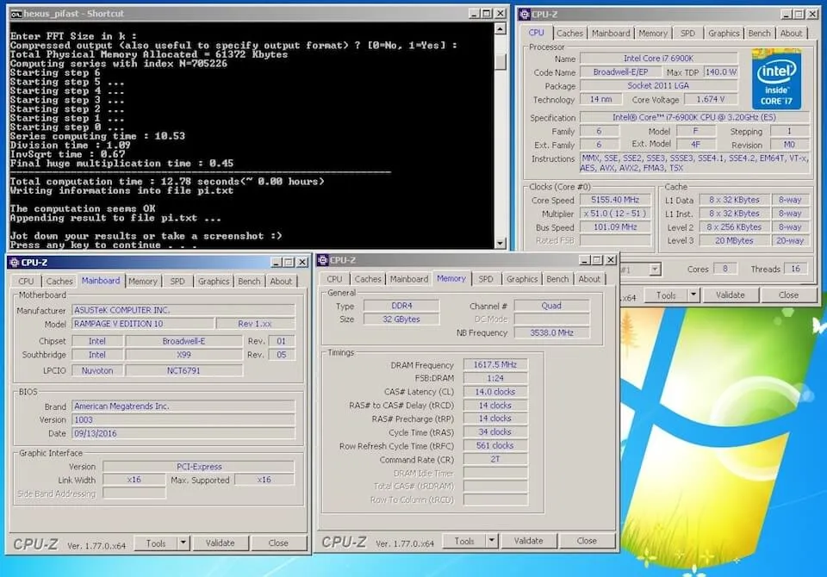This screenshot has height=577, width=827.
Task: Click the CPU-Z icon in the processor window title bar
Action: tap(525, 14)
